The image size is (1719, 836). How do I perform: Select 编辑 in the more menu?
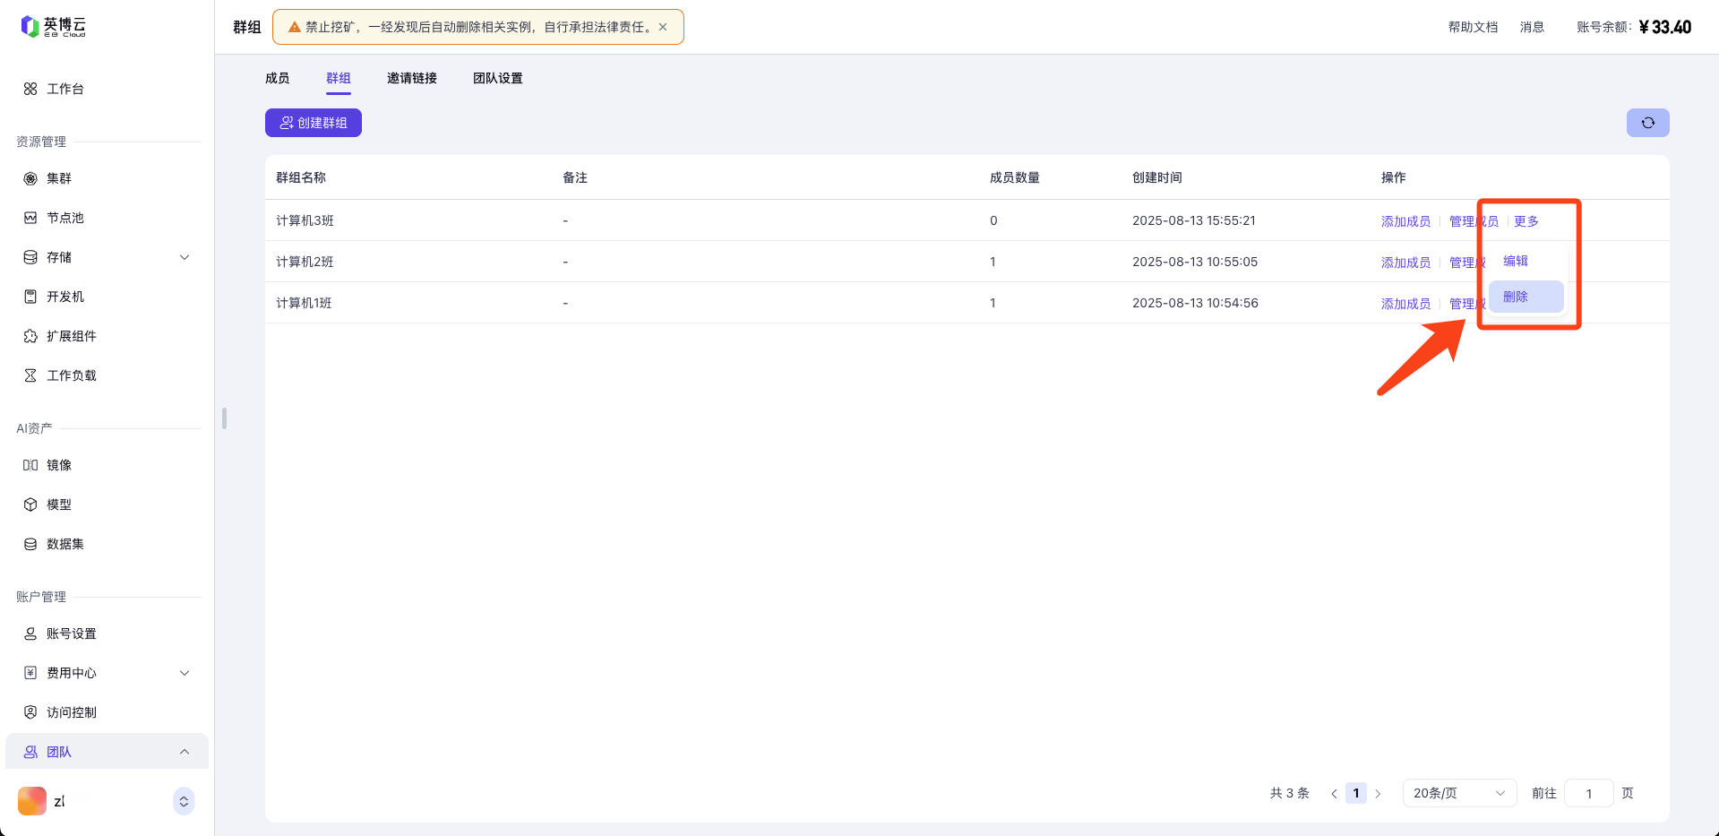(x=1516, y=261)
